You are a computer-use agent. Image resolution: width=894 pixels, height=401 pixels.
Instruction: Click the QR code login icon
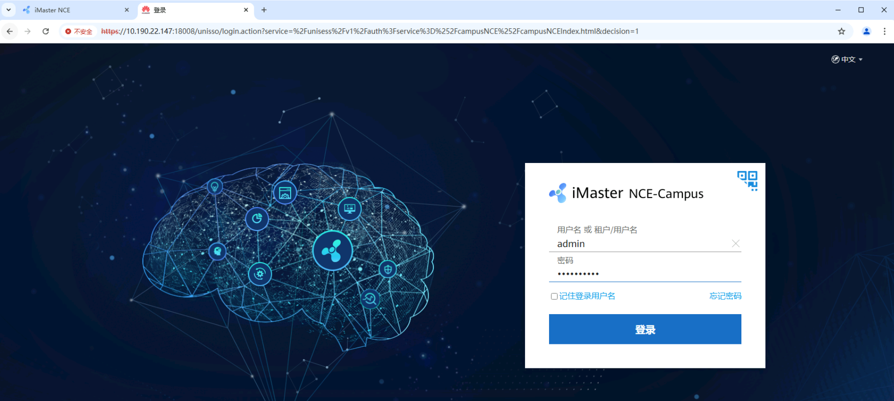pos(747,180)
